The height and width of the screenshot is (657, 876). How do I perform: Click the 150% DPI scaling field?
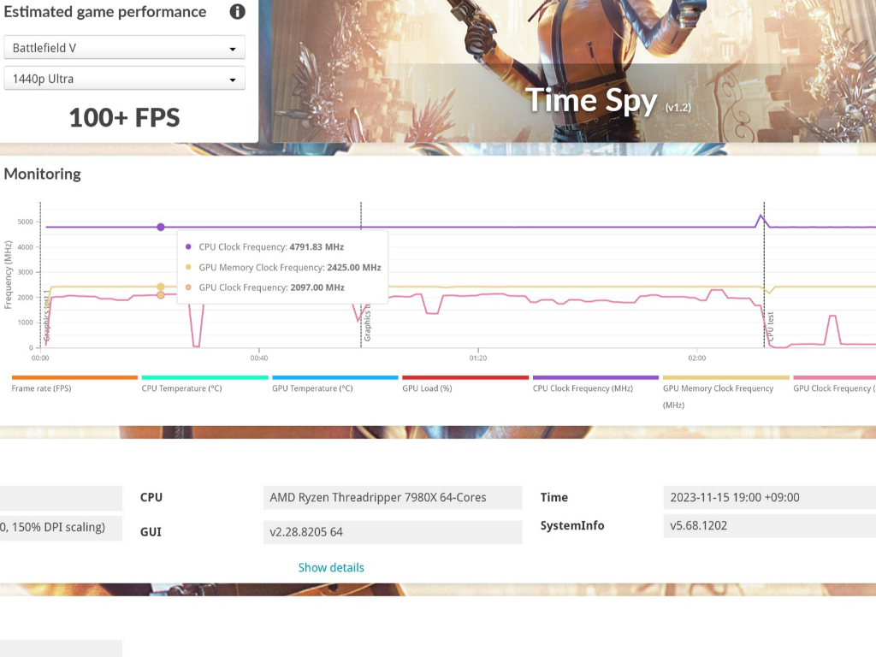(61, 527)
